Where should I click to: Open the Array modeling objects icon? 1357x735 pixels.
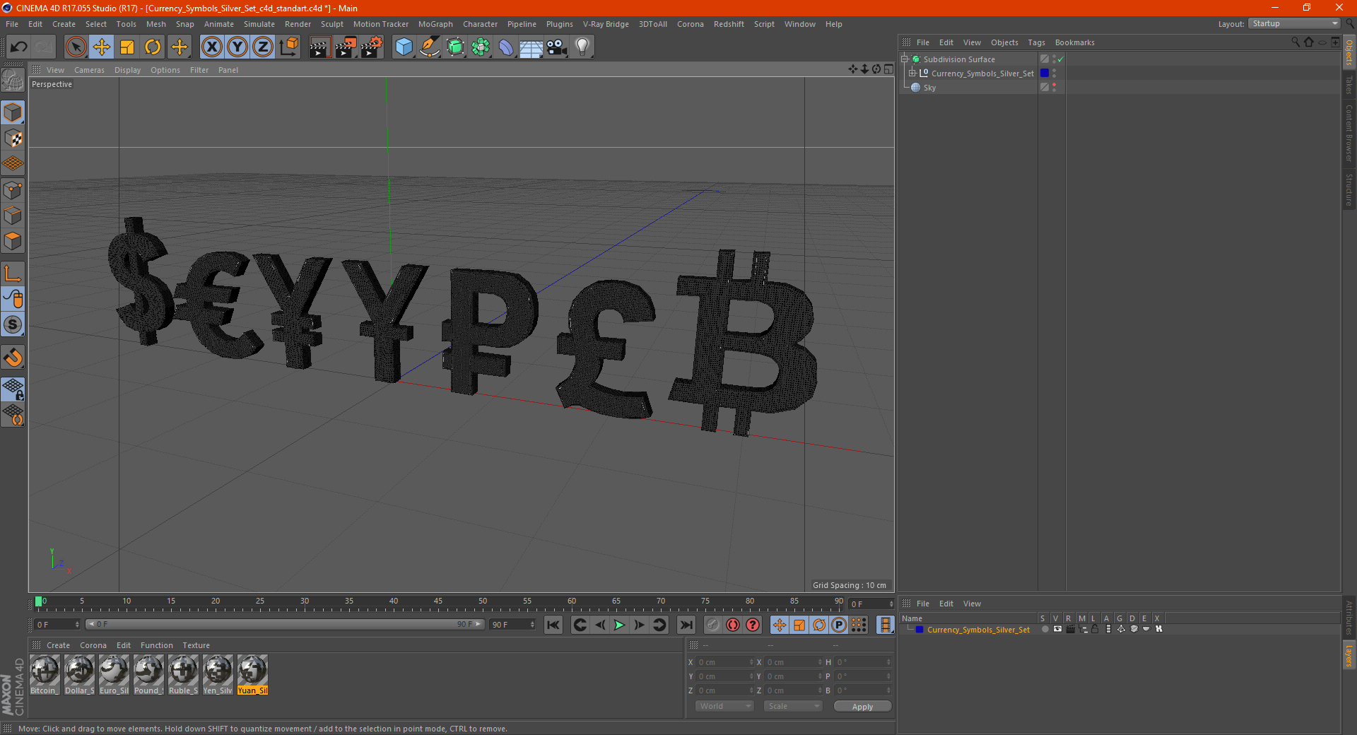pos(481,47)
